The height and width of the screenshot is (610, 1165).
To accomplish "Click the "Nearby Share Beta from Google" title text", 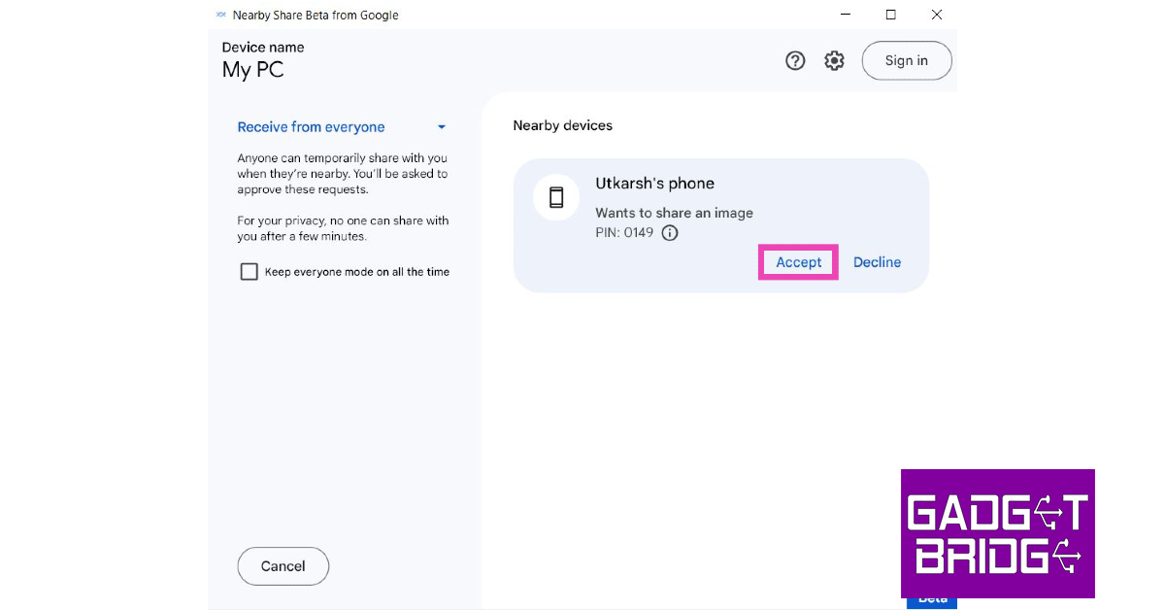I will click(x=316, y=15).
